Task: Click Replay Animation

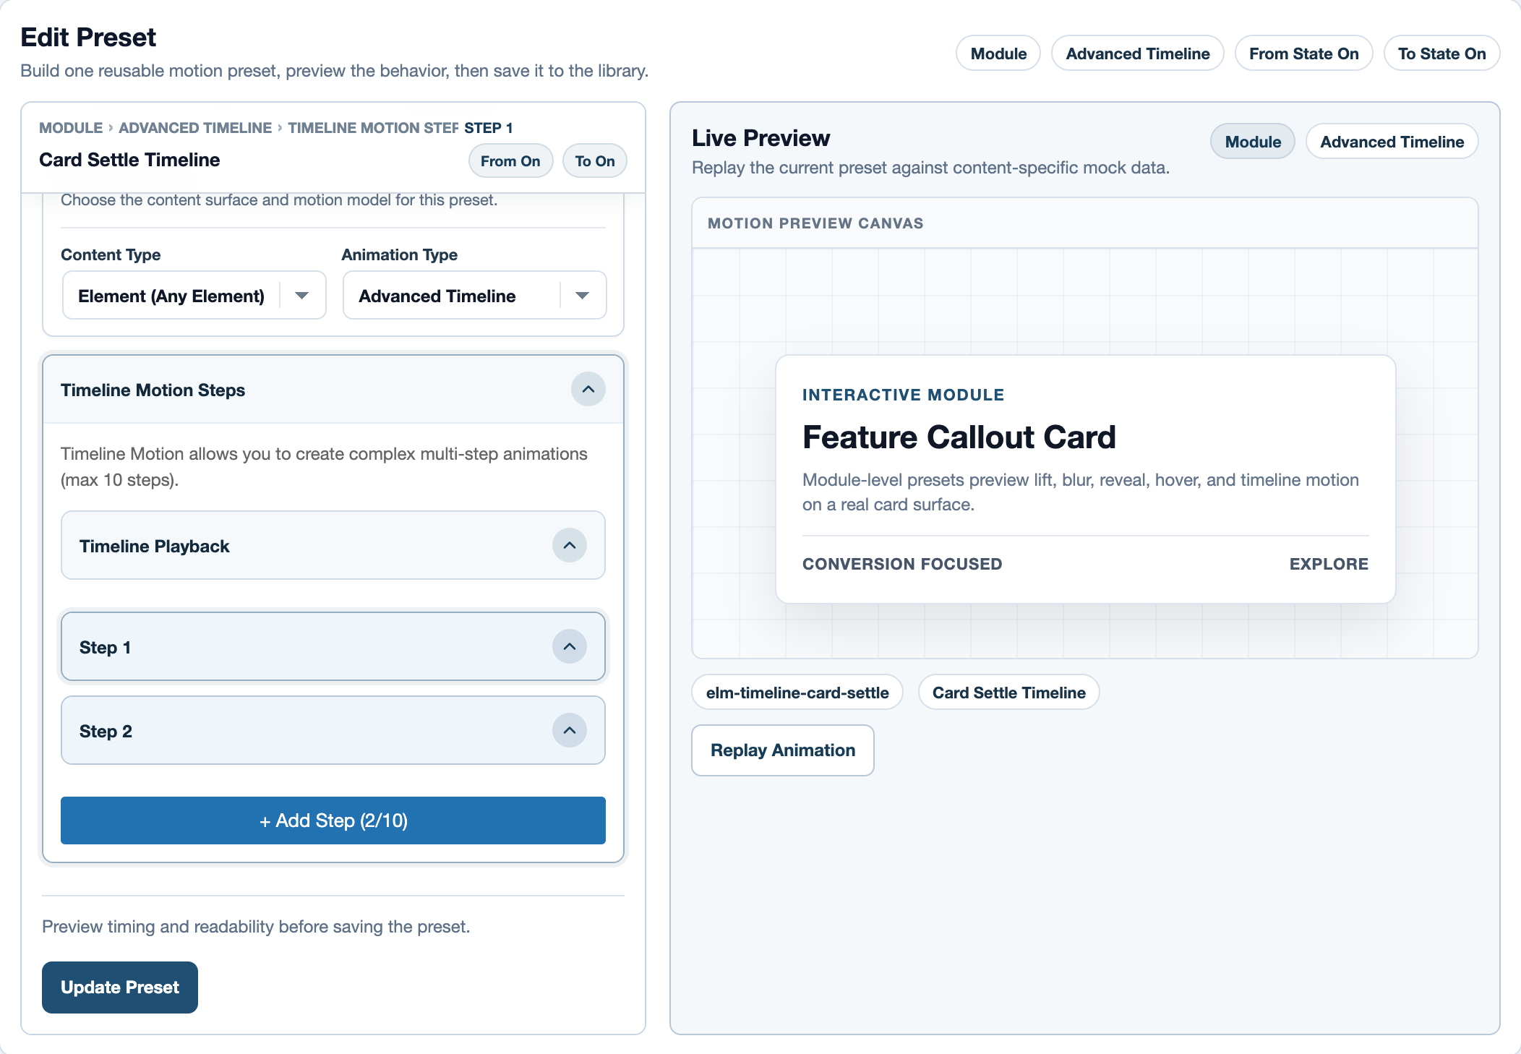Action: click(783, 750)
